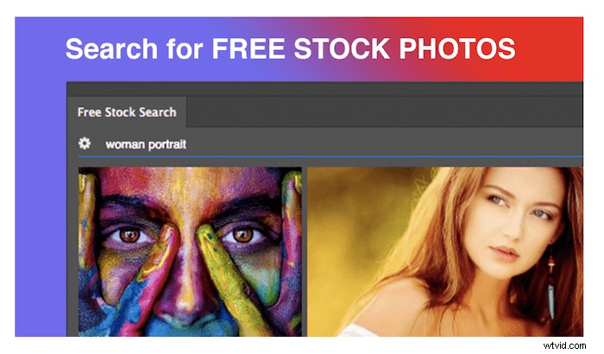Click the 'FREE STOCK PHOTOS' heading text
The width and height of the screenshot is (604, 354).
[x=363, y=48]
